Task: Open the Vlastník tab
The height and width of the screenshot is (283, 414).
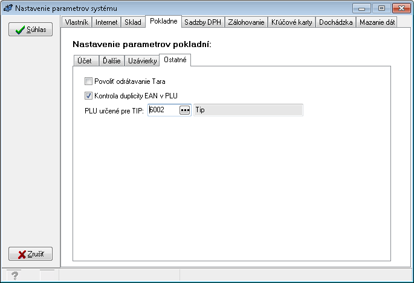Action: click(x=77, y=22)
